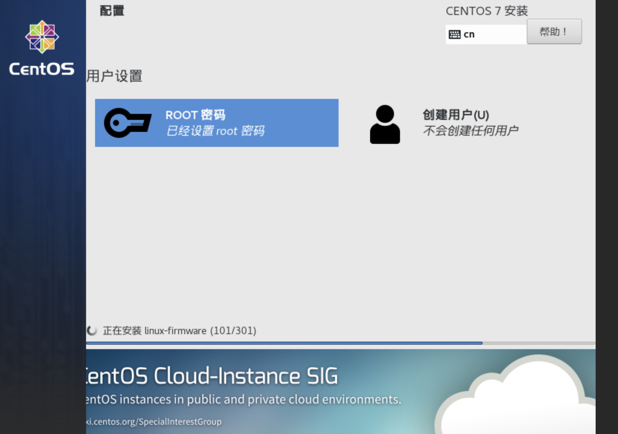This screenshot has height=434, width=618.
Task: Click the user silhouette icon
Action: pos(385,124)
